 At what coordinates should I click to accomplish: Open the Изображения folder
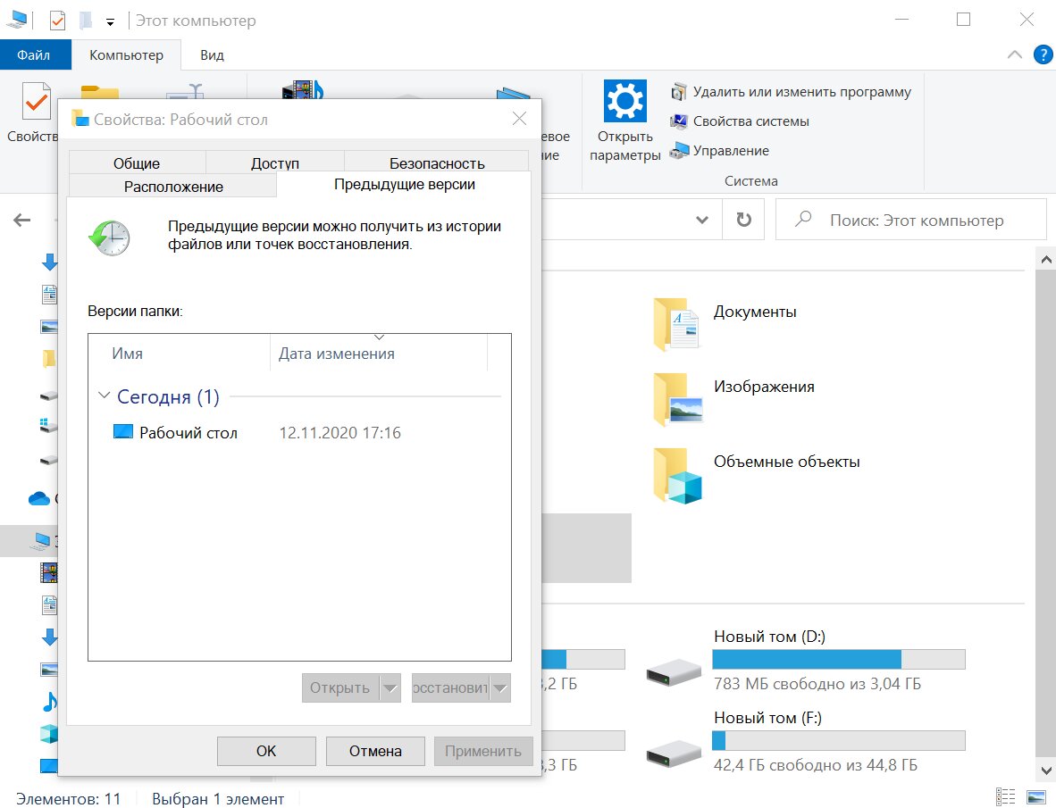click(x=733, y=400)
